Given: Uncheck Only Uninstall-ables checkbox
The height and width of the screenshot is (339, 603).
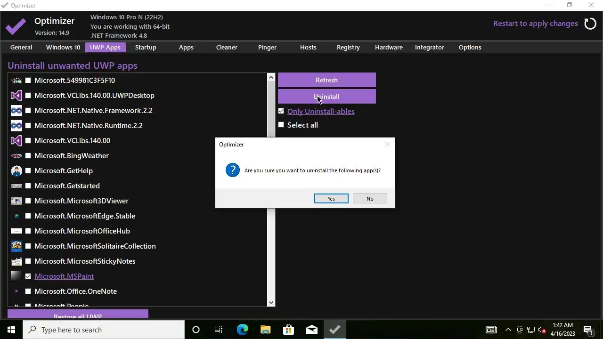Looking at the screenshot, I should (x=281, y=111).
